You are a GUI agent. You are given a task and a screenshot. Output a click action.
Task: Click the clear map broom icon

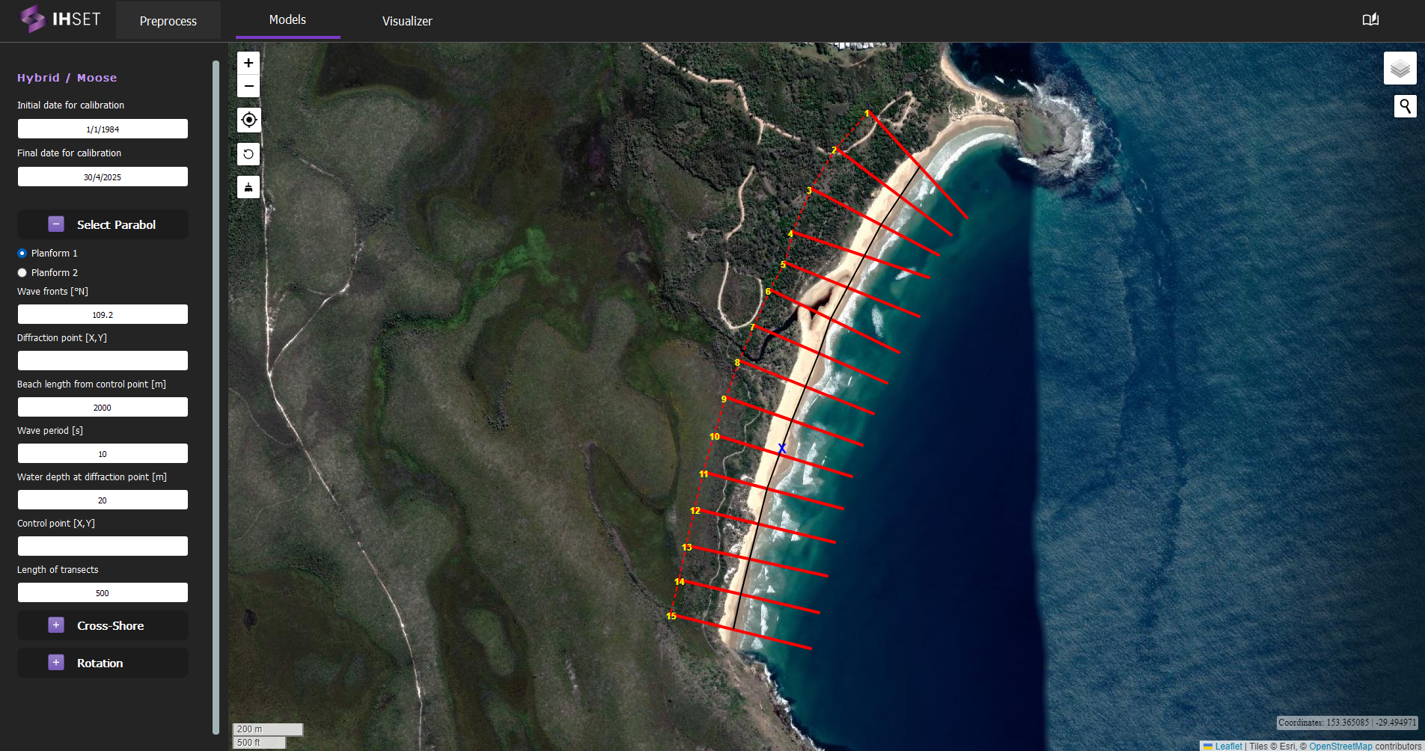click(248, 187)
